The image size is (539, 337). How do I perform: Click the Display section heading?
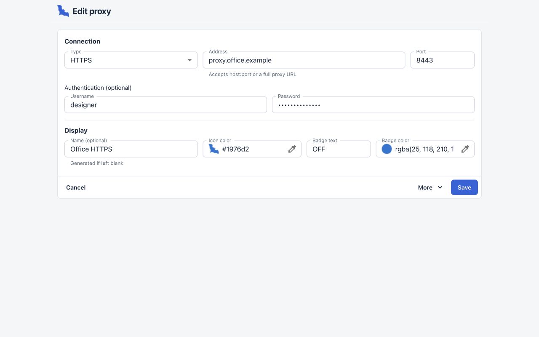pos(76,131)
